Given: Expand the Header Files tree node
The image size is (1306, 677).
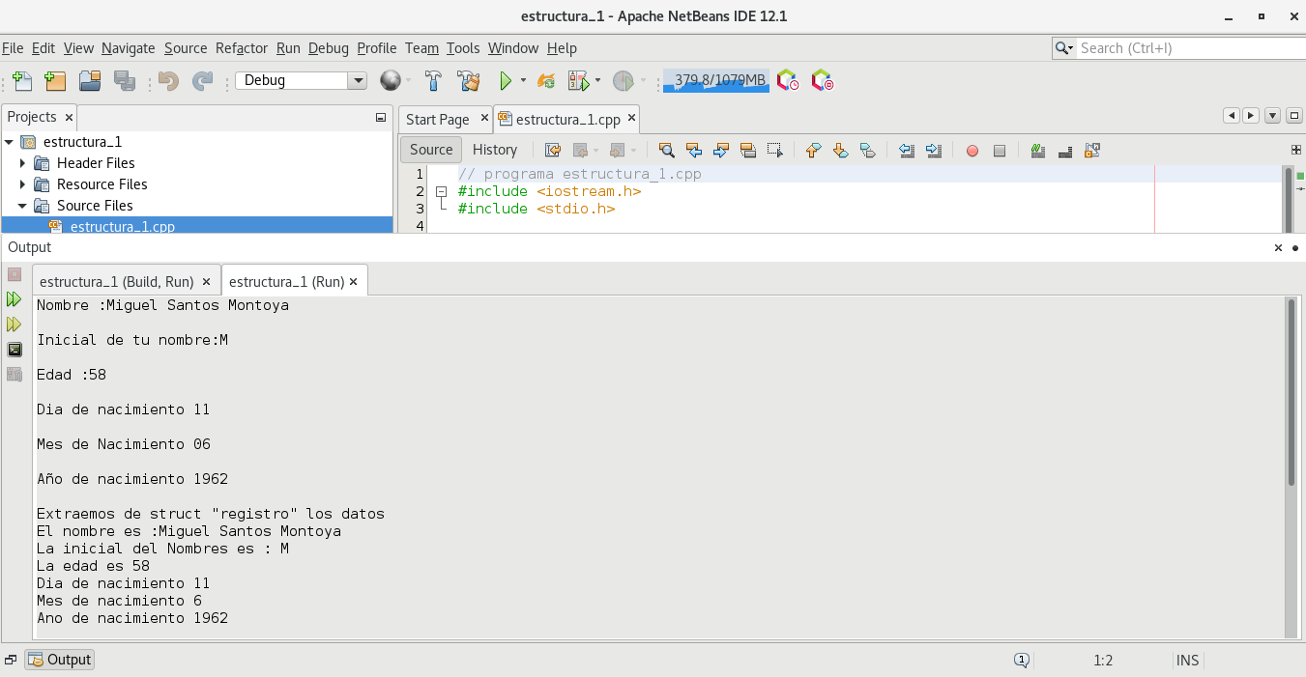Looking at the screenshot, I should (23, 163).
